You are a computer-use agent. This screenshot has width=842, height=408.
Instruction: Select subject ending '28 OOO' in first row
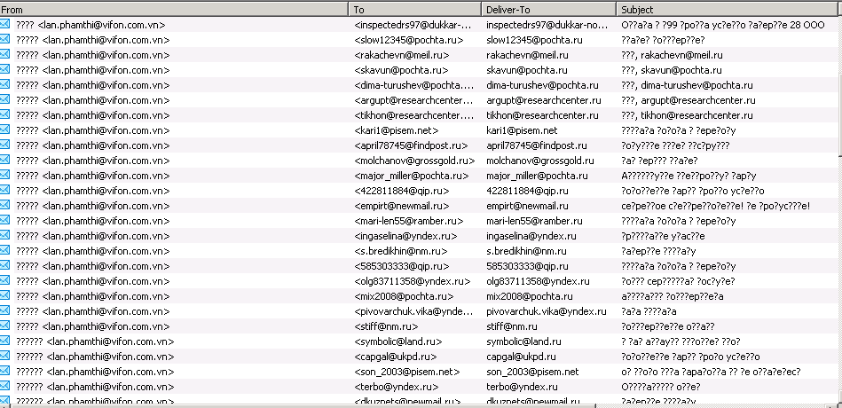(x=722, y=25)
